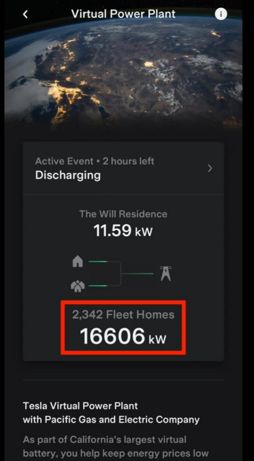Tap green flow line beside fleet icon
This screenshot has height=461, width=254.
click(98, 286)
